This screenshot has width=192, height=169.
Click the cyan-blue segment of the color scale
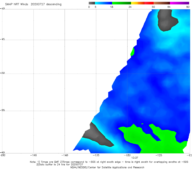(104, 3)
